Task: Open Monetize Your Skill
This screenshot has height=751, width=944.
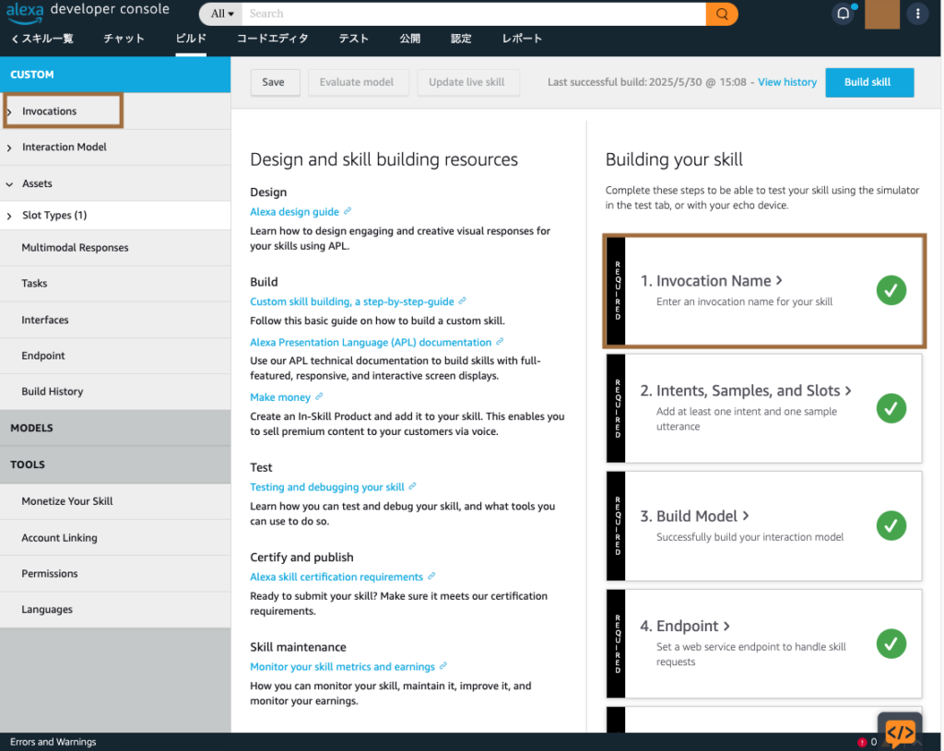Action: coord(115,501)
